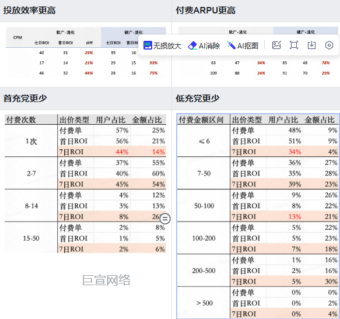Image resolution: width=340 pixels, height=319 pixels.
Task: Click the red 13% in 50-100 7日ROI row
Action: pos(295,216)
